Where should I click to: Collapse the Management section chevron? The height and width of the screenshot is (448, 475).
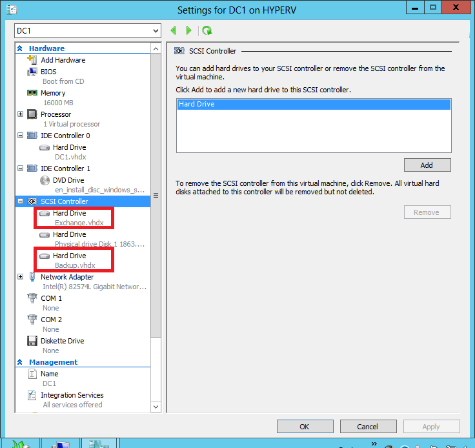point(20,362)
